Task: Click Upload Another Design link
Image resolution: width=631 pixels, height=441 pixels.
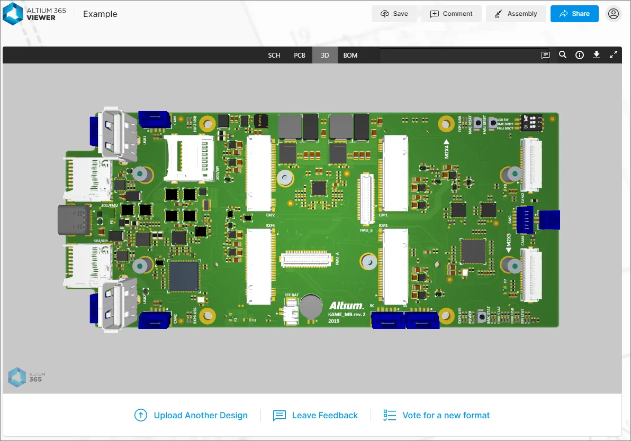Action: coord(191,416)
